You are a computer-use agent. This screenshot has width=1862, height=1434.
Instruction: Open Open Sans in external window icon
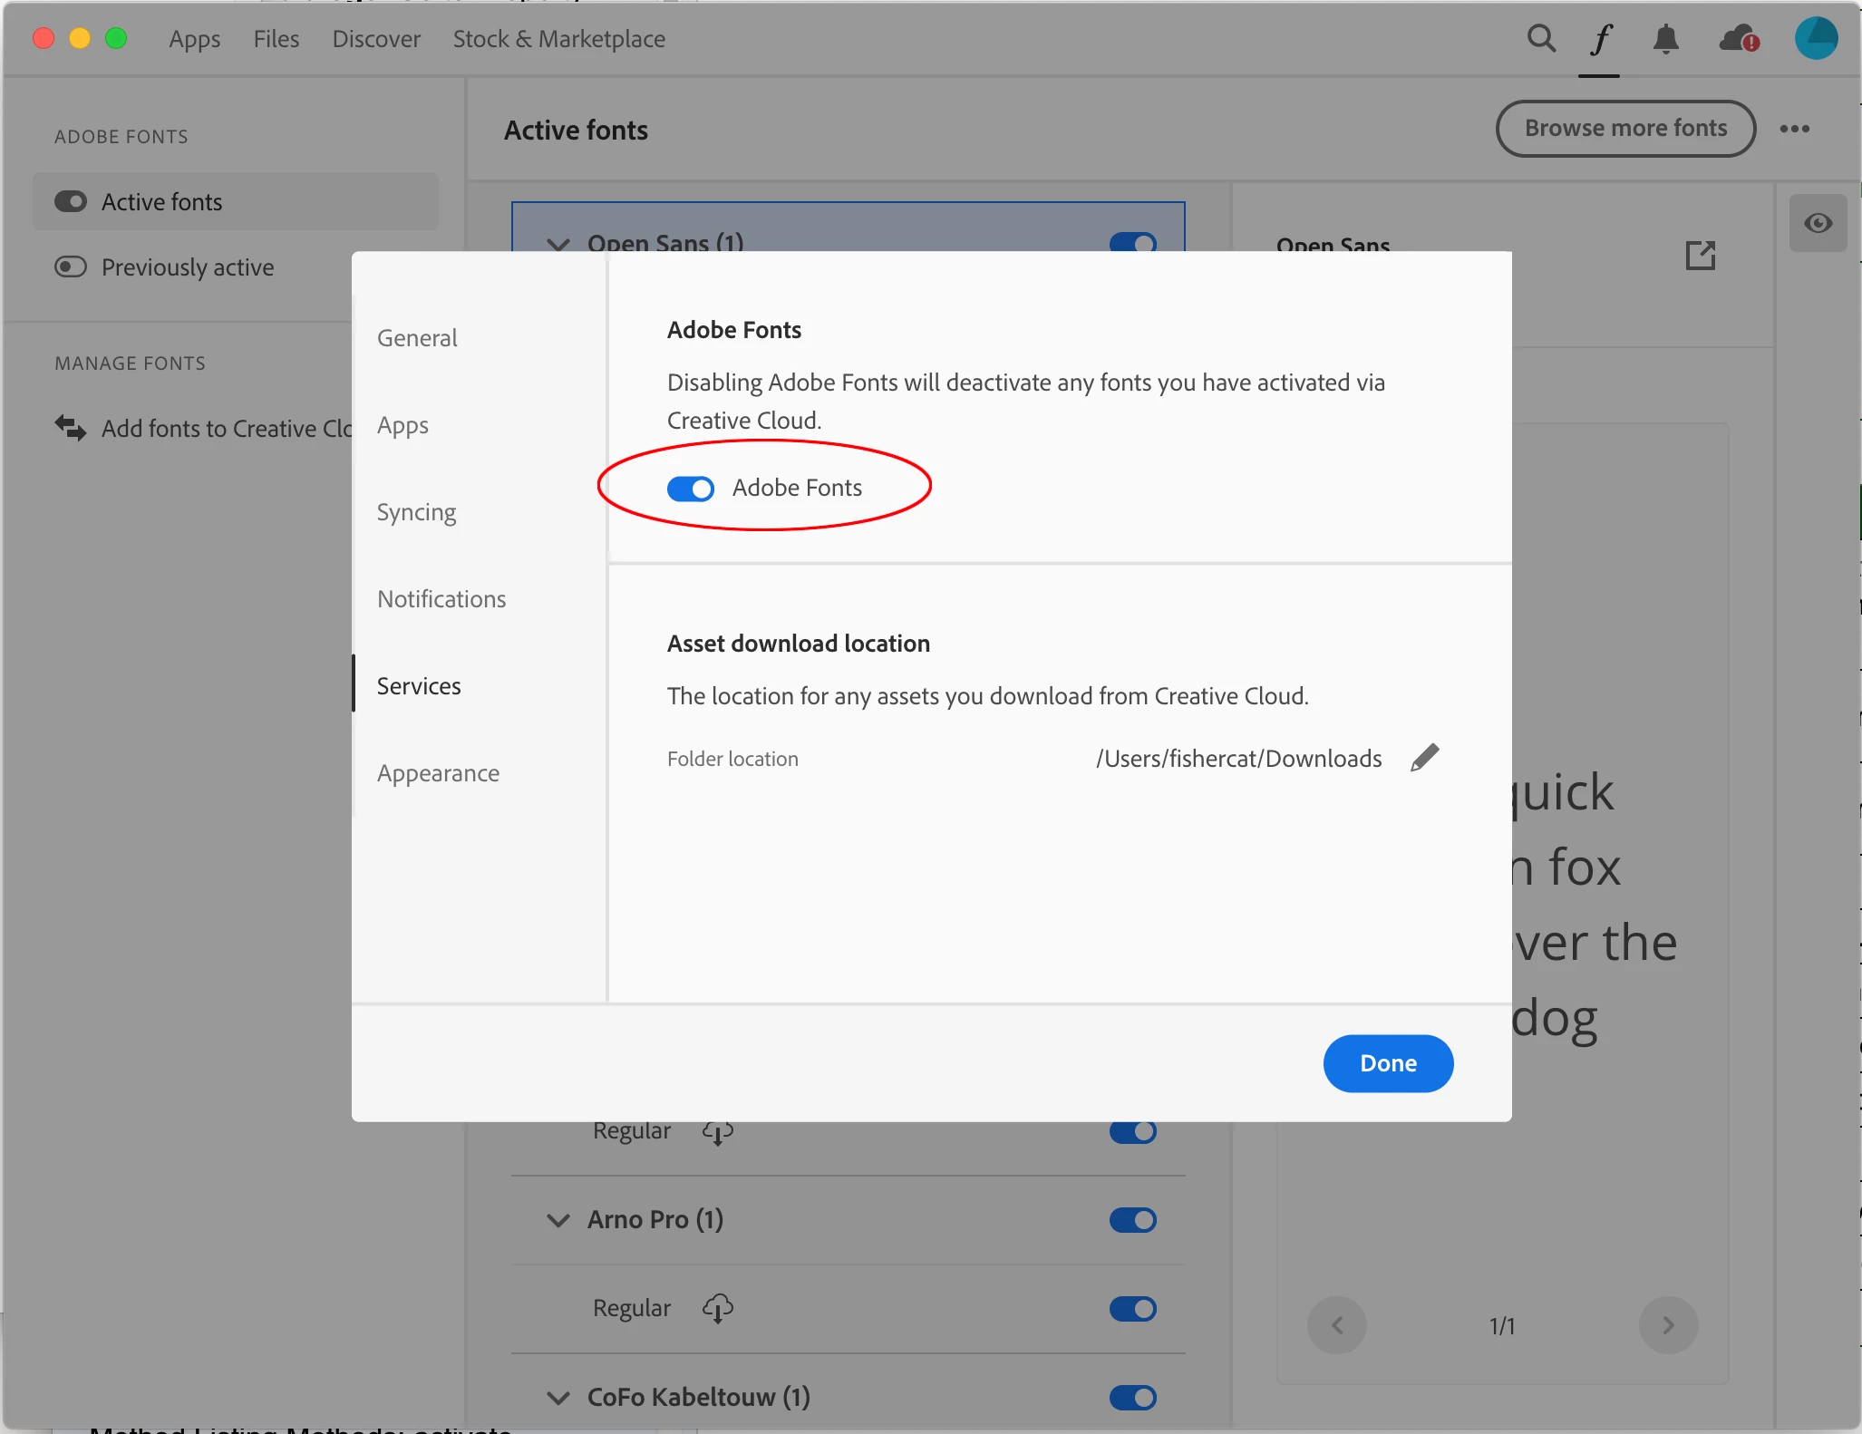tap(1700, 255)
